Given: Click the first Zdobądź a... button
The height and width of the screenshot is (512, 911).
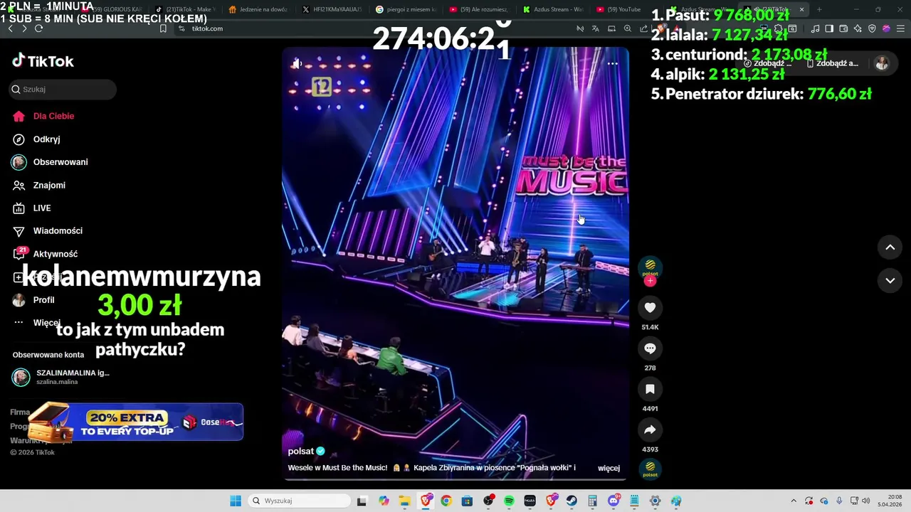Looking at the screenshot, I should click(x=767, y=63).
